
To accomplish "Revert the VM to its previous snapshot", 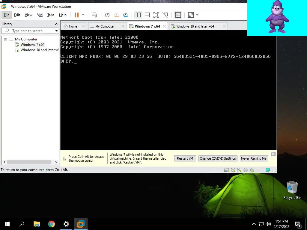I will 116,15.
